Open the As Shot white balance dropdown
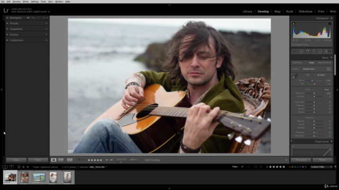This screenshot has height=190, width=339. (322, 75)
